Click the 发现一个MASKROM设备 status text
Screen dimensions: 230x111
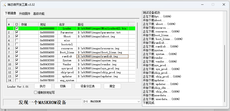(x=42, y=102)
